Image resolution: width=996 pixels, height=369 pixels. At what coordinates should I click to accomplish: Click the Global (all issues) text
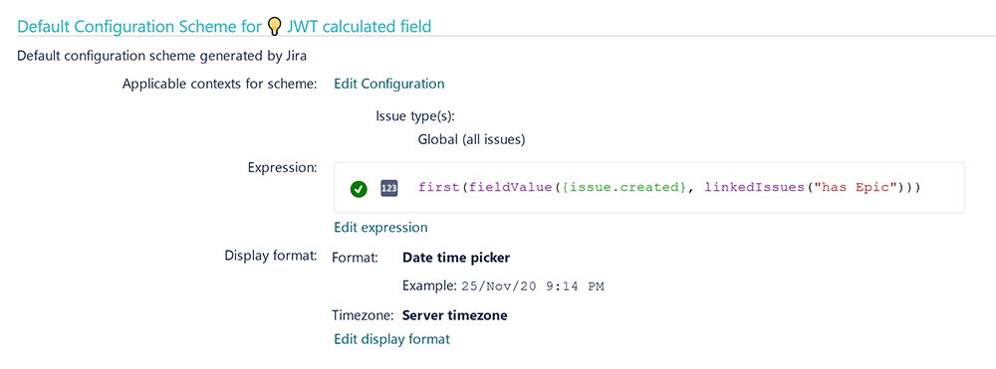coord(471,139)
